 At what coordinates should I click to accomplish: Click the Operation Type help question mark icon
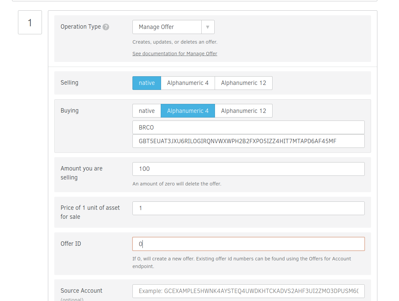[x=106, y=27]
